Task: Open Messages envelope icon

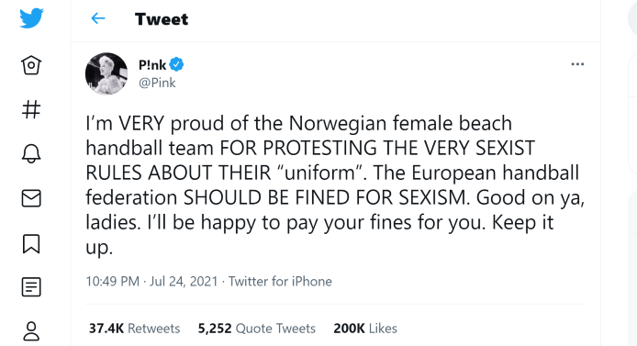Action: pos(31,198)
